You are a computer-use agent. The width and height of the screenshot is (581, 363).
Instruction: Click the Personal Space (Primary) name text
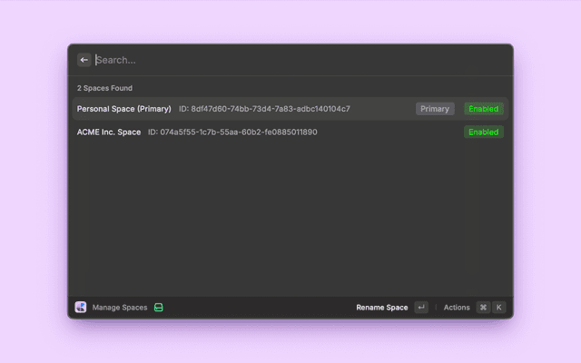pos(124,109)
